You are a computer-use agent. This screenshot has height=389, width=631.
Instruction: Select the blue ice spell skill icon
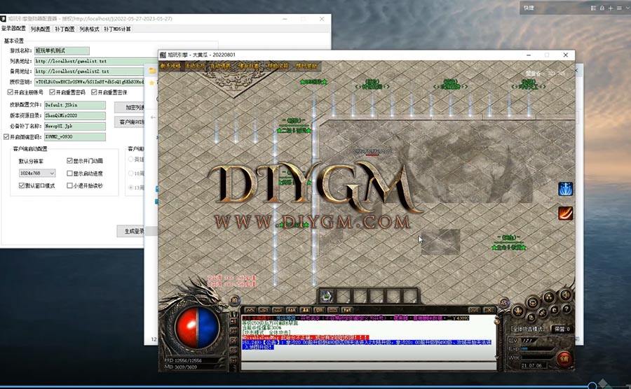click(565, 189)
